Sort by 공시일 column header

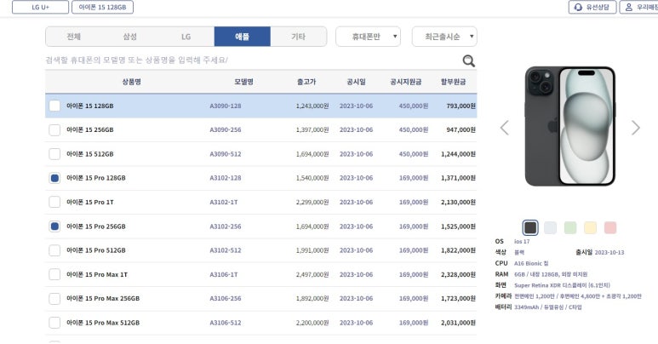point(356,82)
